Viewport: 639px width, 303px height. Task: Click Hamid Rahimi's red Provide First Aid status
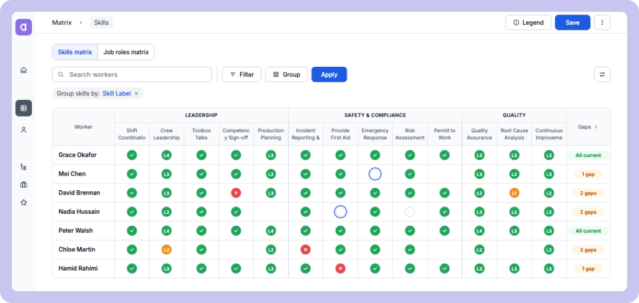tap(340, 268)
